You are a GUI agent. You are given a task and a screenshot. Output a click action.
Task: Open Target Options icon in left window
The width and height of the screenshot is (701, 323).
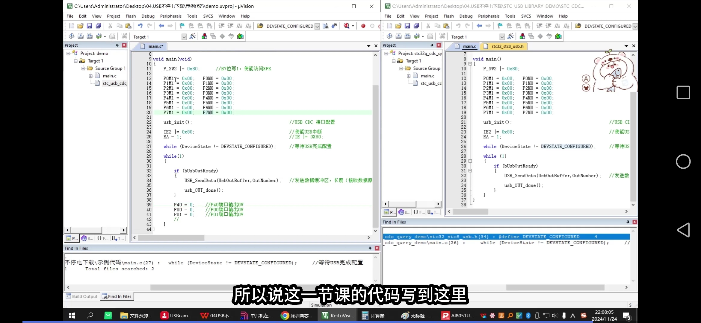point(193,36)
